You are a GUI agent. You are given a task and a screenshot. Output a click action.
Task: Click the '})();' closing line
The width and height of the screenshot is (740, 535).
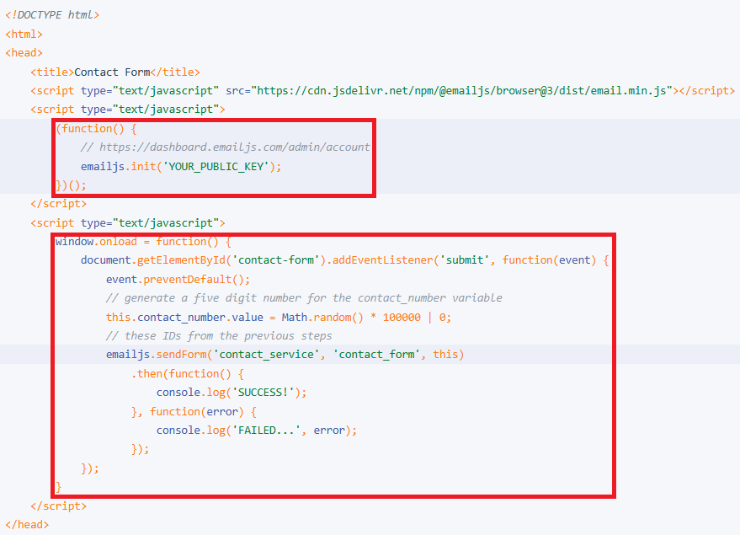coord(71,185)
